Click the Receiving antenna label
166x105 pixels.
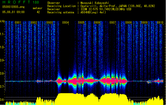click(61, 12)
